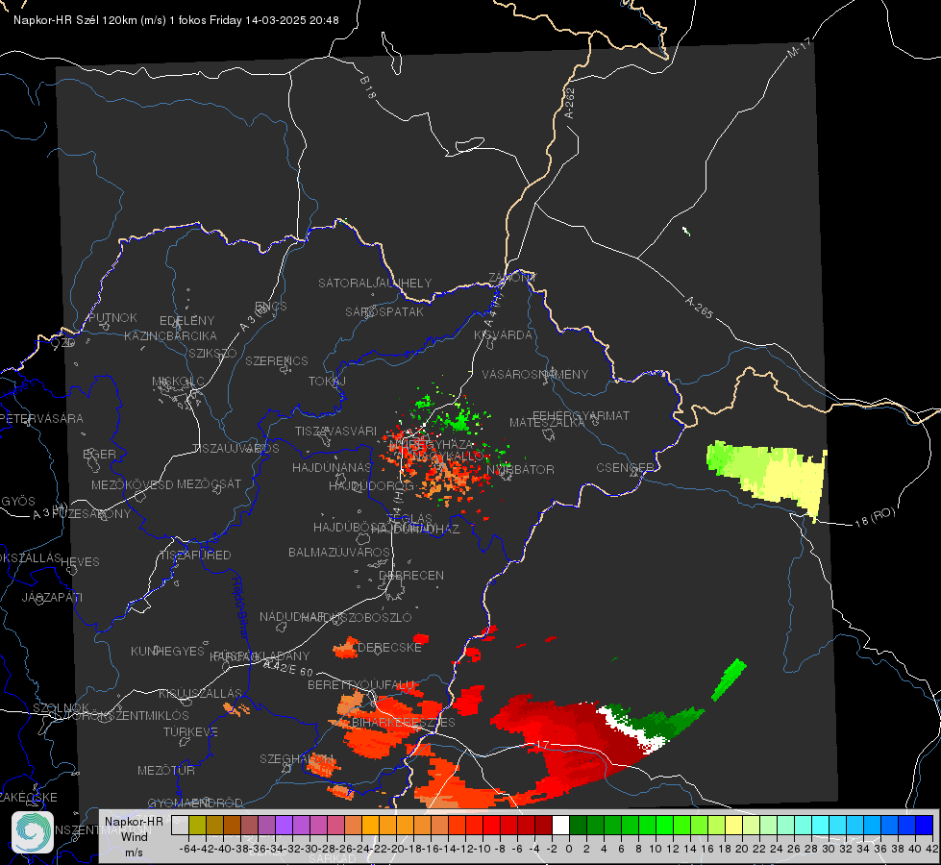This screenshot has height=865, width=941.
Task: Click the MÁTÉSZALKA city label
Action: click(x=547, y=423)
